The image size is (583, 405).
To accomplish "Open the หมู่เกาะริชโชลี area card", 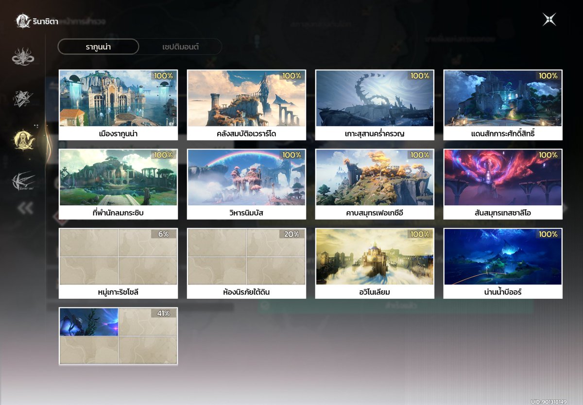I will coord(118,263).
